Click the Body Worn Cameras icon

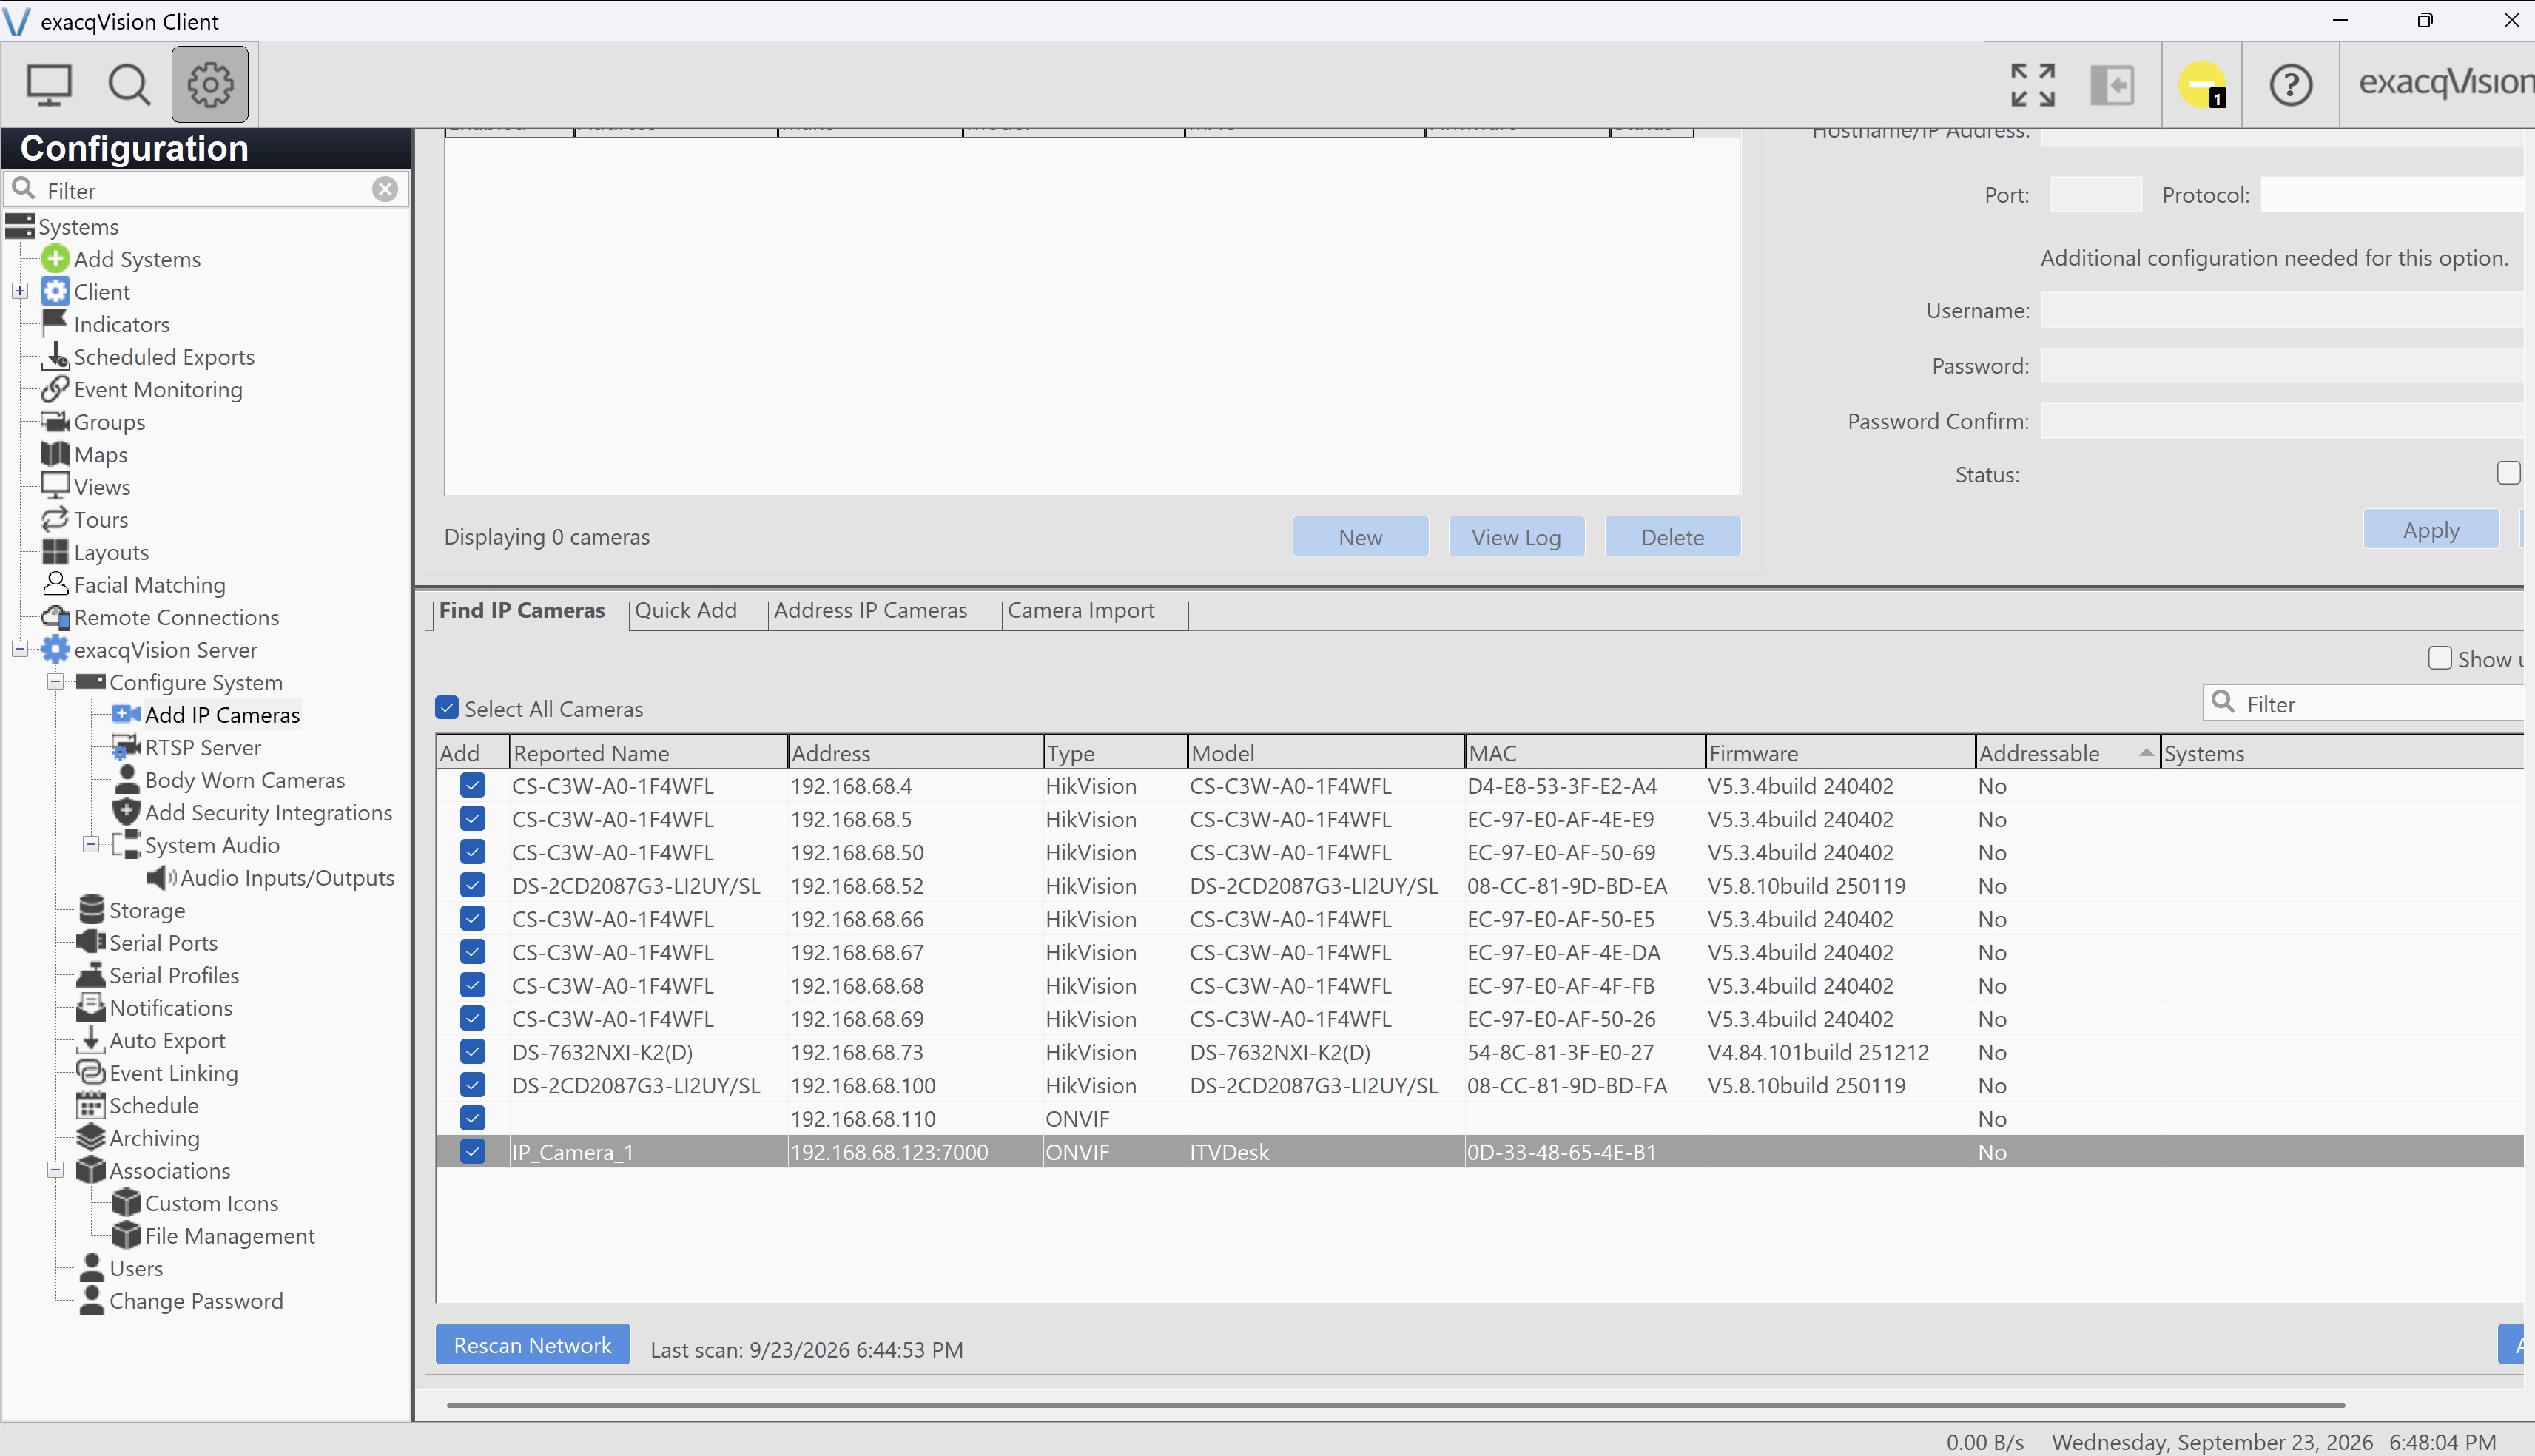(127, 779)
